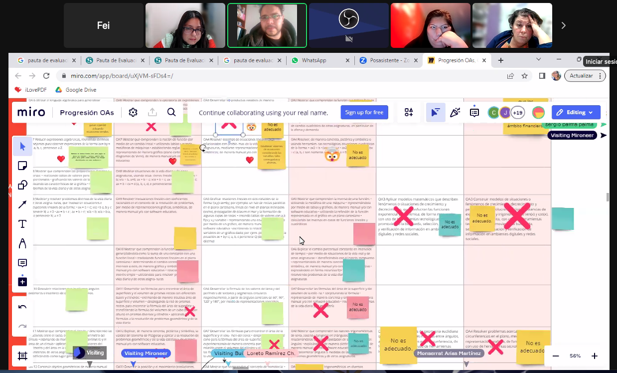Open a new Chrome tab
617x373 pixels.
[x=501, y=60]
